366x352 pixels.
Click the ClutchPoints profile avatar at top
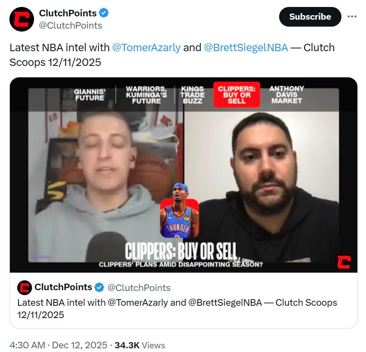(x=22, y=19)
